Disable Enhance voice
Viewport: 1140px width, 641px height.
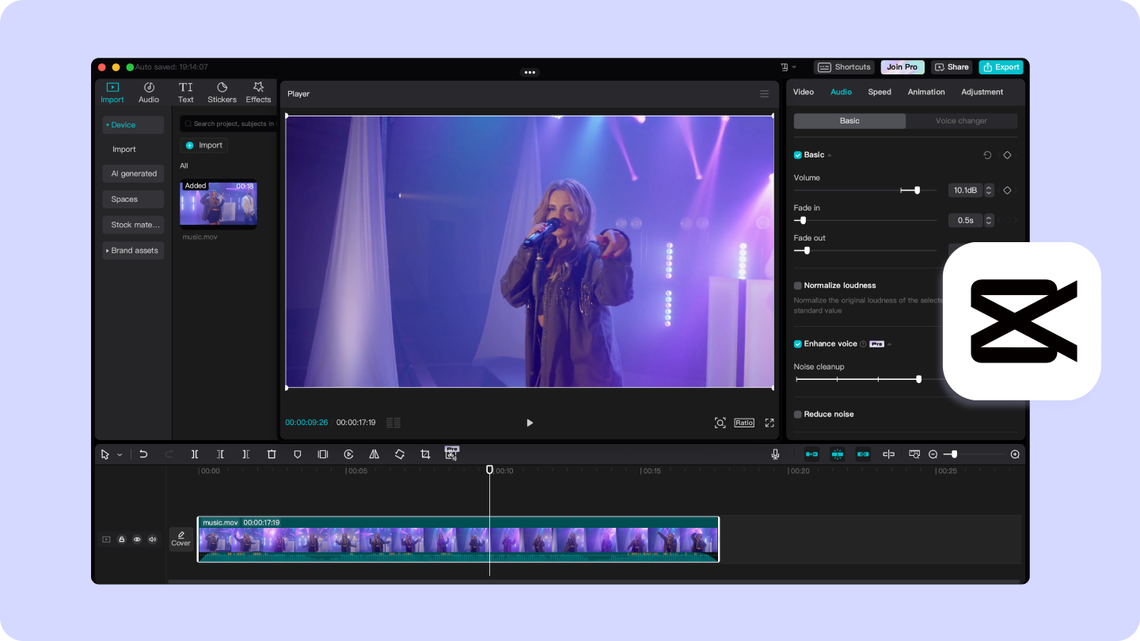[798, 343]
